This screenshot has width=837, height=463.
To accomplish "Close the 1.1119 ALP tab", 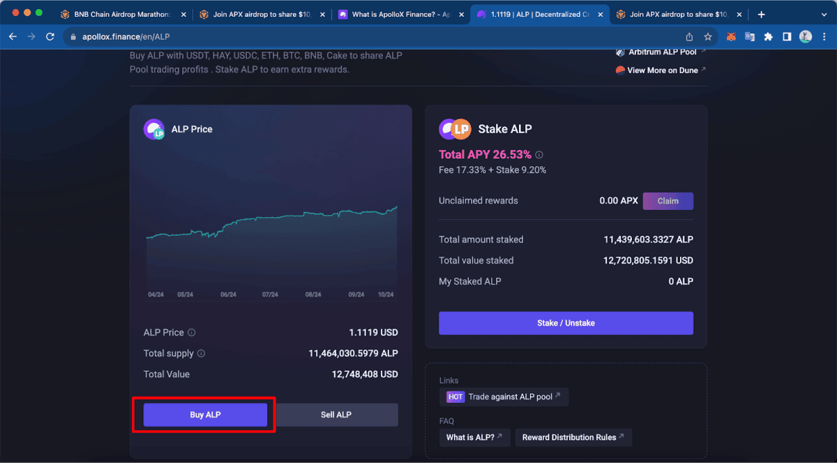I will [601, 14].
